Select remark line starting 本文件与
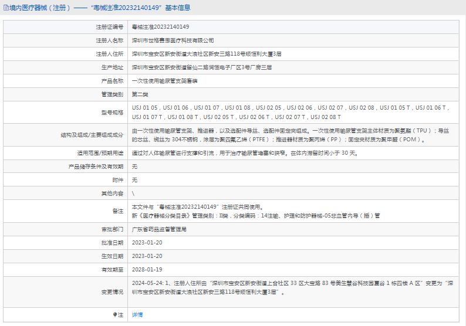This screenshot has height=326, width=466. click(x=198, y=207)
